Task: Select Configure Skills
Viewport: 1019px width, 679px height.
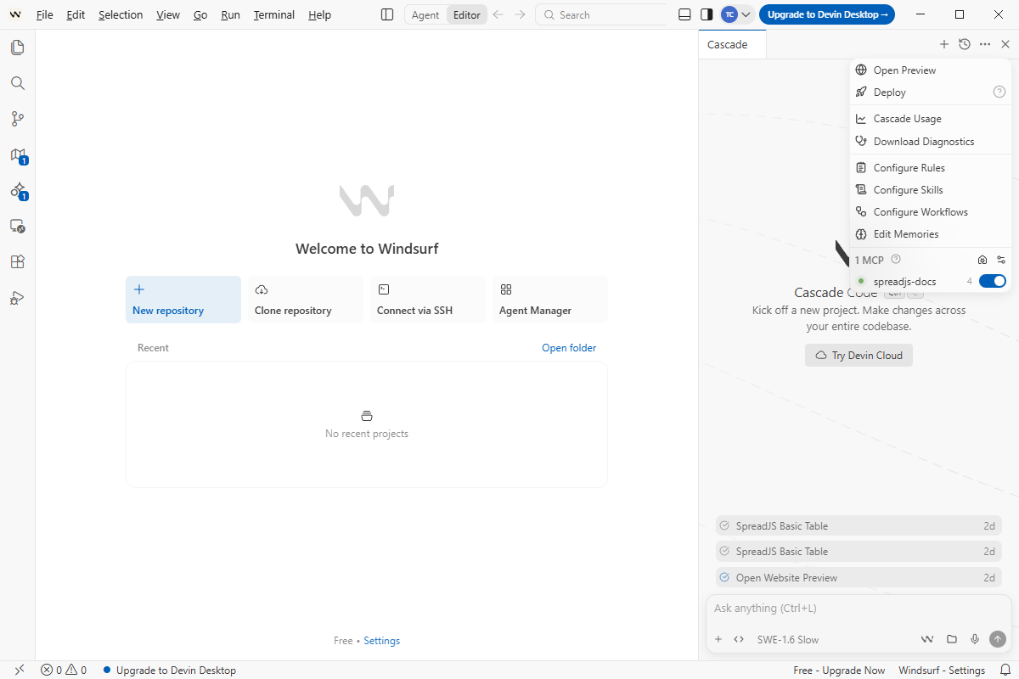Action: pos(930,190)
